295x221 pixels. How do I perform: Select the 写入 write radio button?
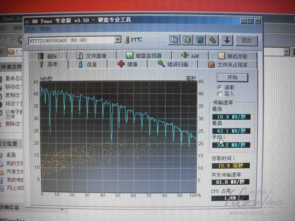point(220,94)
